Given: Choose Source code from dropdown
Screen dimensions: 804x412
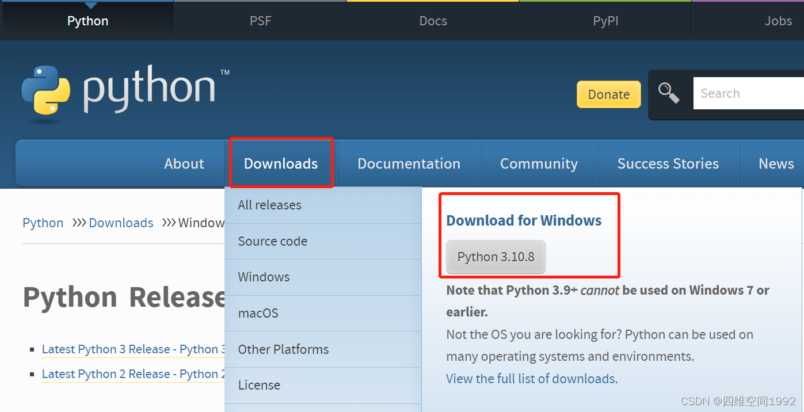Looking at the screenshot, I should (x=323, y=241).
